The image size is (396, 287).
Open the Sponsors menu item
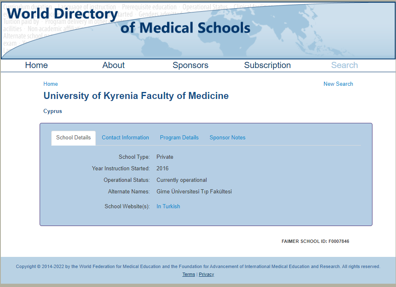[190, 65]
